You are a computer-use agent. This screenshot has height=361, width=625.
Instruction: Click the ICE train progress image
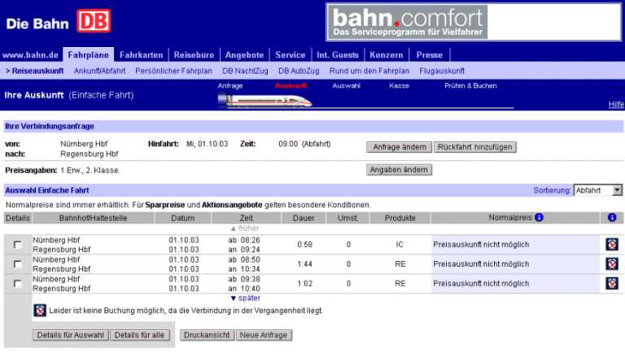(264, 100)
